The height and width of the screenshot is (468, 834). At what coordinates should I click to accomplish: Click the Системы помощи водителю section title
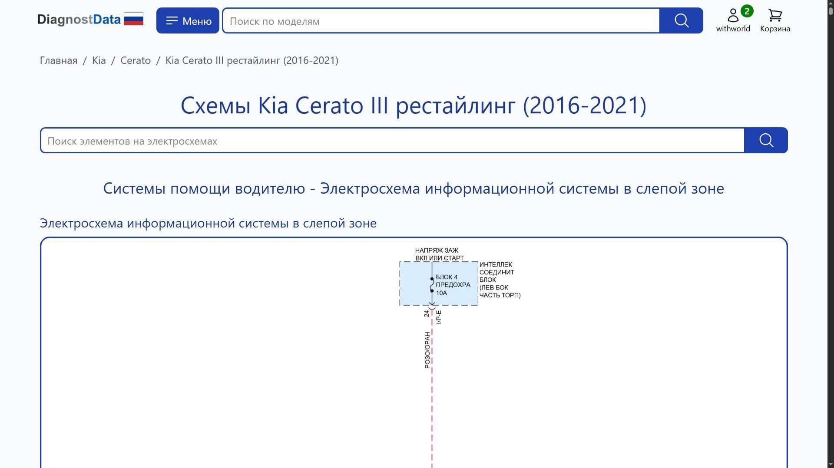click(x=414, y=188)
